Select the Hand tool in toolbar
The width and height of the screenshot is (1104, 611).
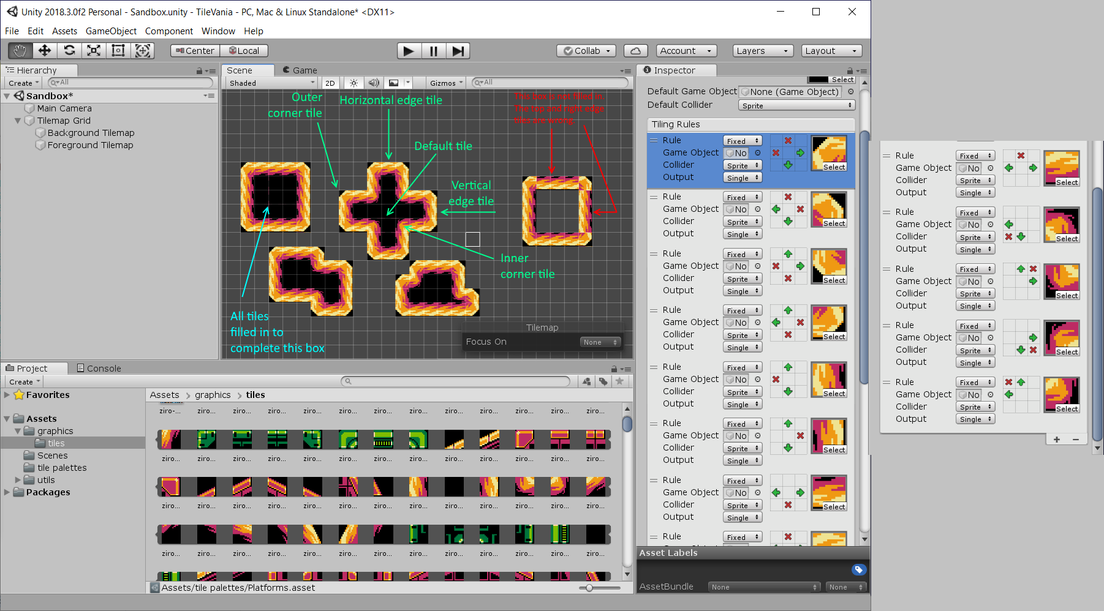click(x=20, y=51)
